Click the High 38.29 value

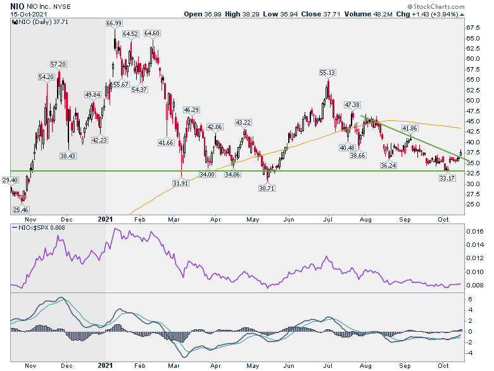242,14
